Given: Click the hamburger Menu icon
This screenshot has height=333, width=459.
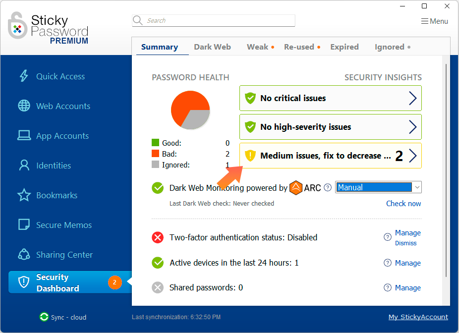Looking at the screenshot, I should point(424,21).
